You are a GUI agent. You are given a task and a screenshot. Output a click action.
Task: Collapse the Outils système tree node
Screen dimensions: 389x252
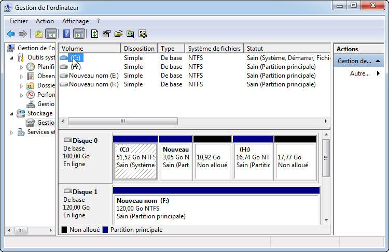point(11,58)
